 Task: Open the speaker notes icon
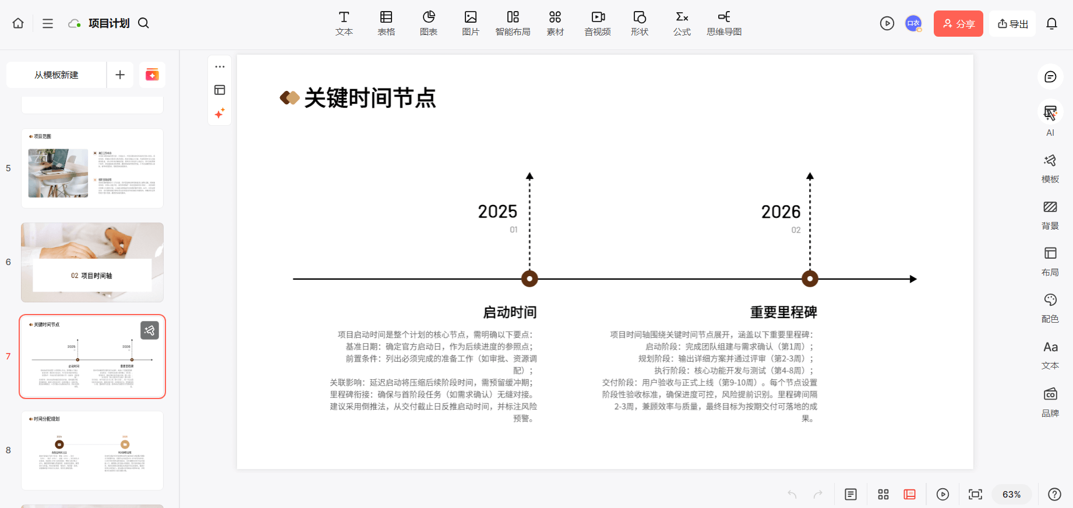[850, 494]
